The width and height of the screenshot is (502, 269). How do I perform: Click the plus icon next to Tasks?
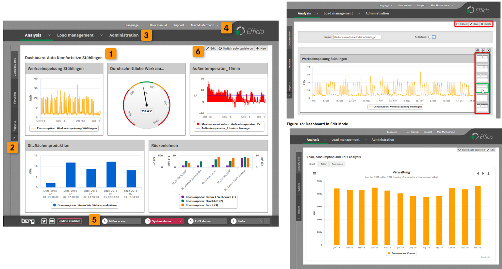click(267, 221)
